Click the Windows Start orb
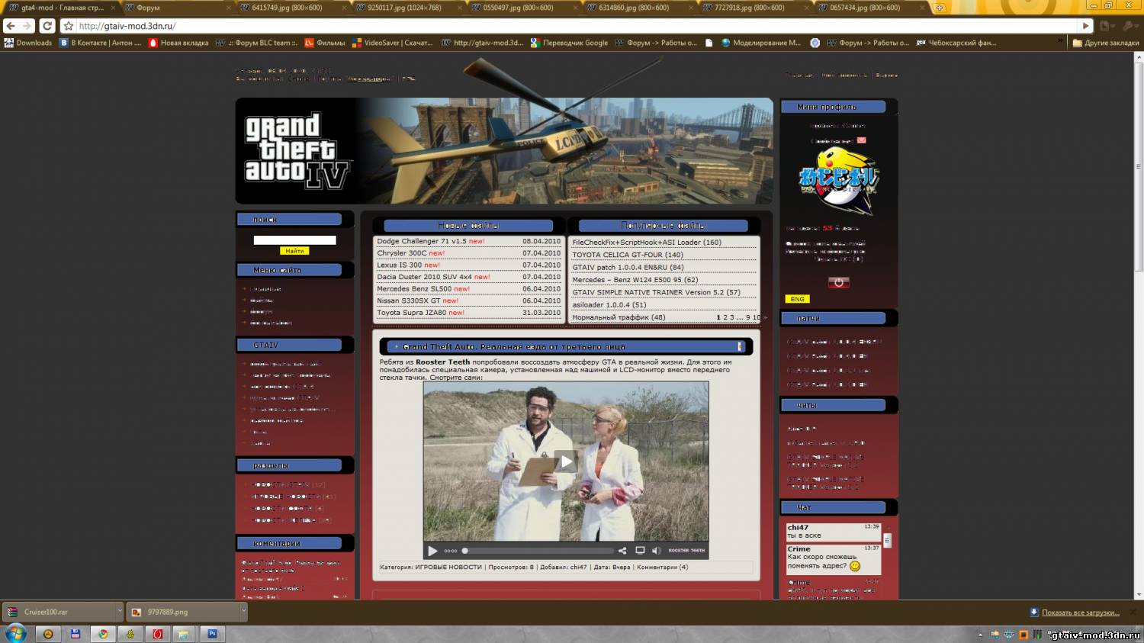Screen dimensions: 1144x643 pos(15,633)
